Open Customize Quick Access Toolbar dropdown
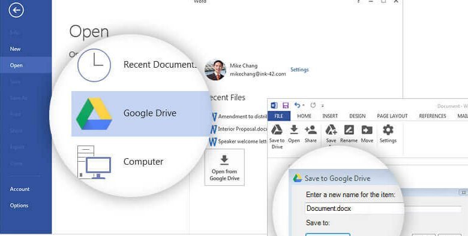Screen dimensions: 468x236 tap(322, 105)
